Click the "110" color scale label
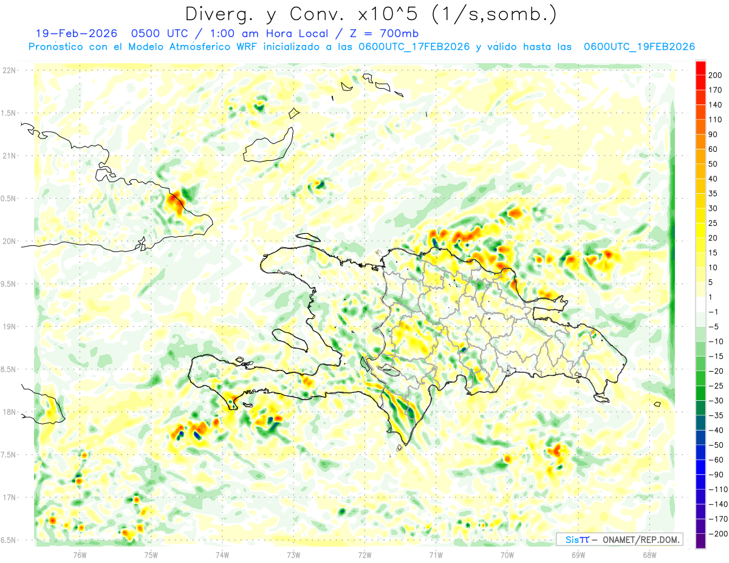 tap(715, 120)
